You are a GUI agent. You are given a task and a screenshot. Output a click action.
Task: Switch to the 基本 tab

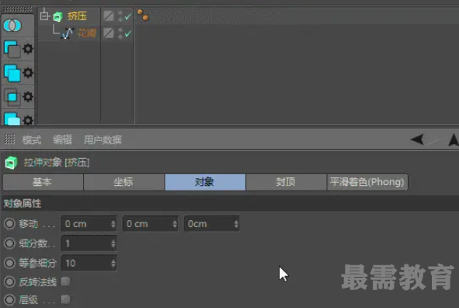(x=43, y=182)
